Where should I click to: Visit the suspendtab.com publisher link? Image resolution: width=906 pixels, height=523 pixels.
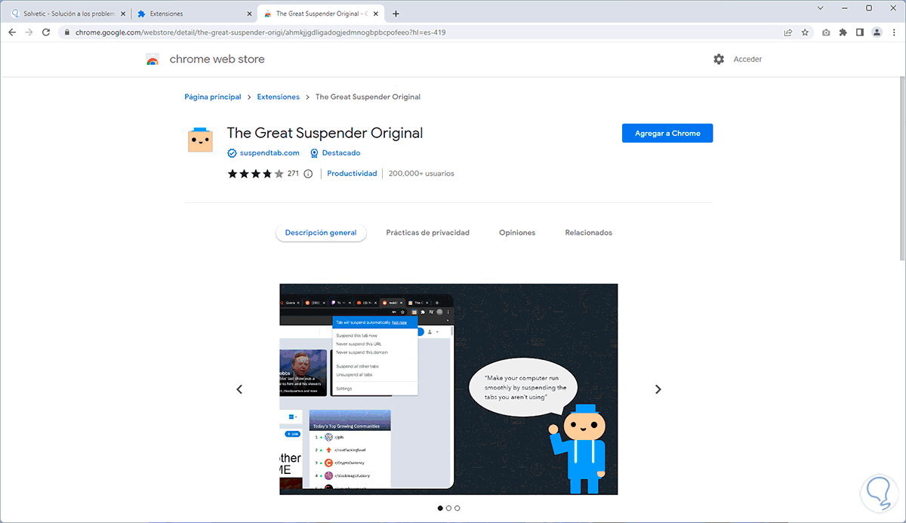270,153
